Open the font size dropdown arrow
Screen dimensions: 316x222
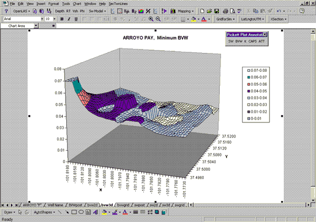(55, 19)
